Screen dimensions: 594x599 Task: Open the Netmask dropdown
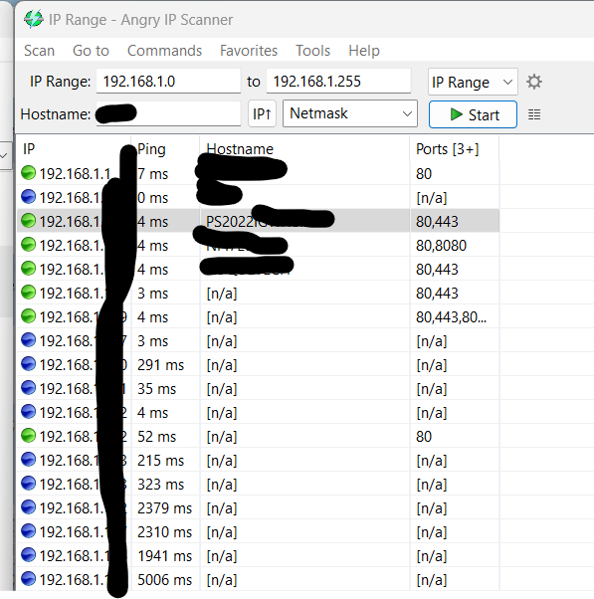(x=350, y=113)
